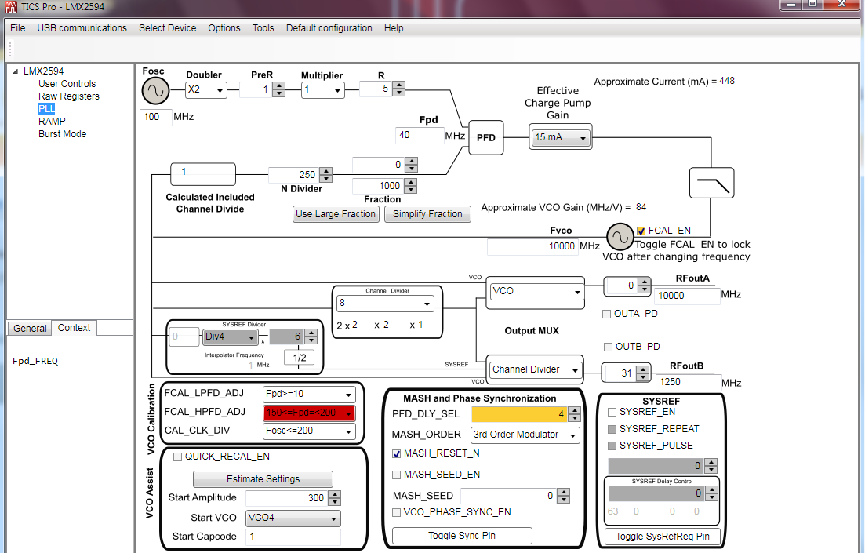The height and width of the screenshot is (553, 865).
Task: Open Raw Registers page
Action: click(x=69, y=96)
